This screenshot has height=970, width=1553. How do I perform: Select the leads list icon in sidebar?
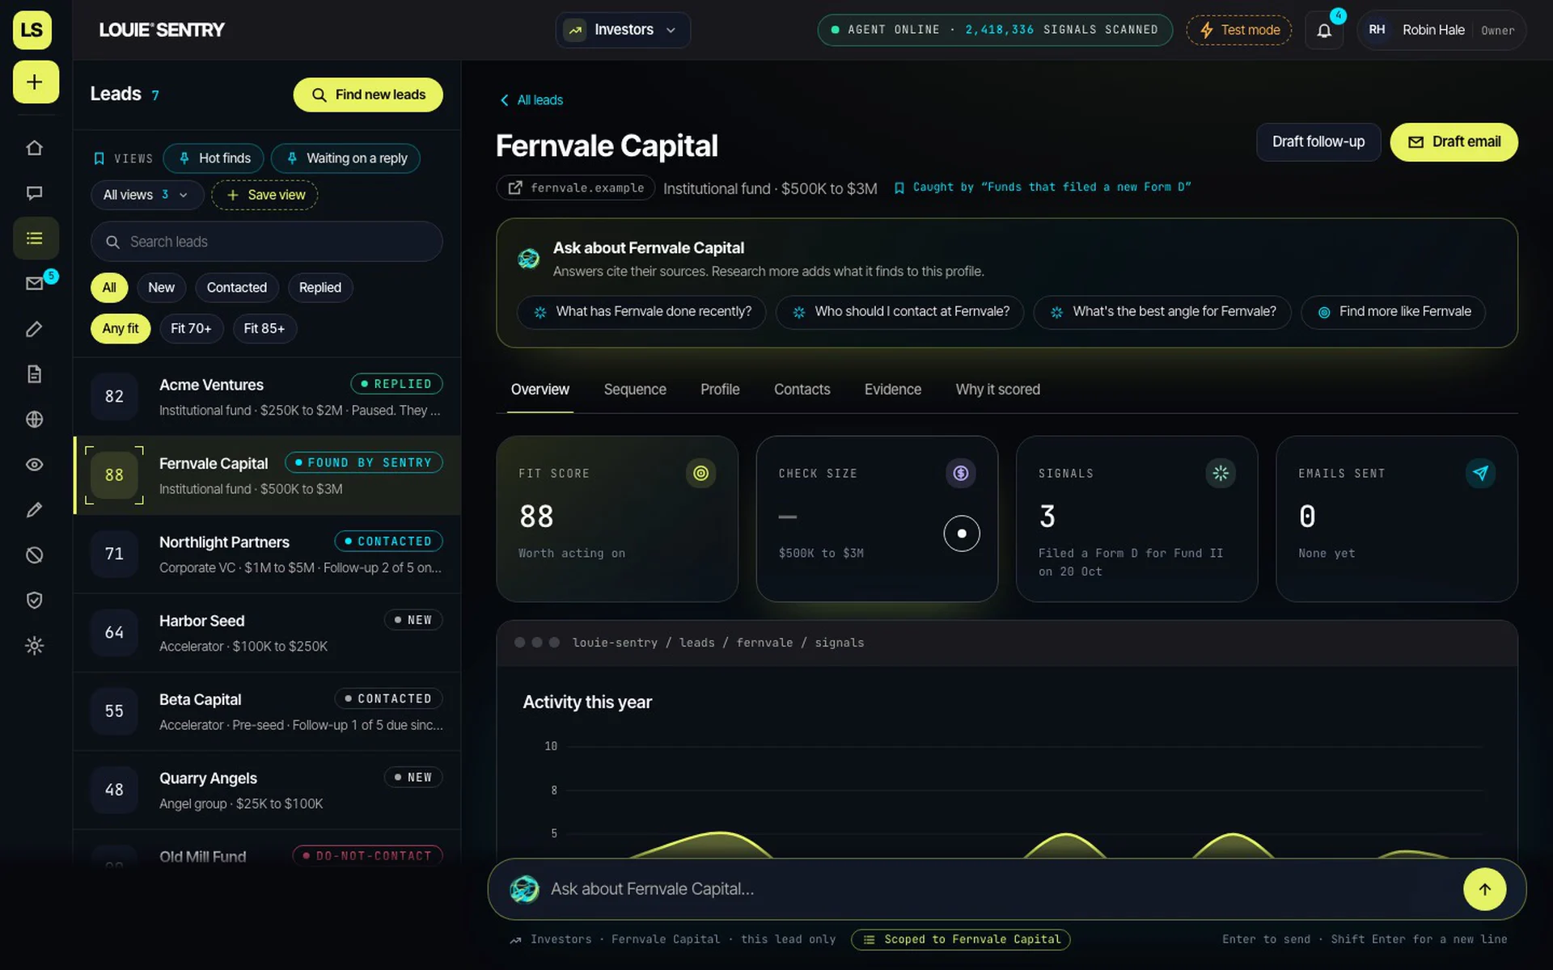tap(34, 238)
